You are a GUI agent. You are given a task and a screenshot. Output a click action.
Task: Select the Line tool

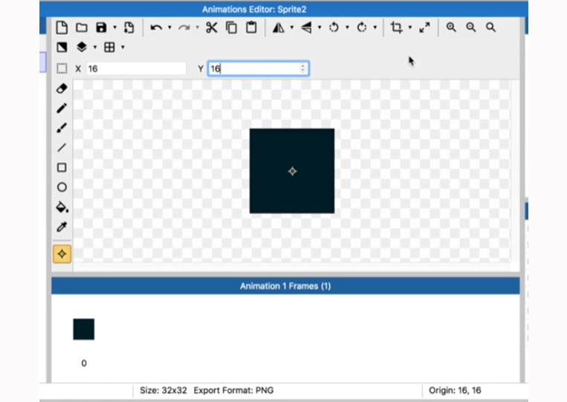pyautogui.click(x=62, y=147)
